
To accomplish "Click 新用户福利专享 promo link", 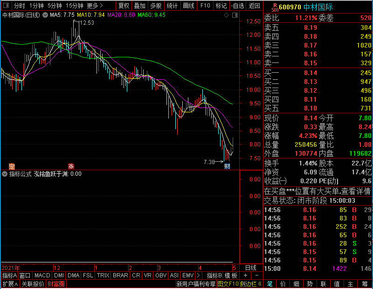I will (196, 284).
